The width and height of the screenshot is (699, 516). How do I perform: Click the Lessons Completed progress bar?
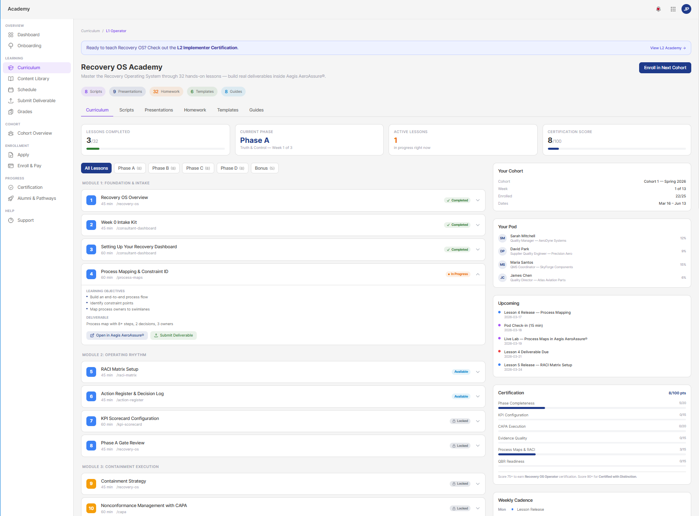point(156,149)
